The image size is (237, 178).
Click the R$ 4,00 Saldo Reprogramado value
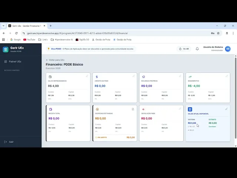53,86
